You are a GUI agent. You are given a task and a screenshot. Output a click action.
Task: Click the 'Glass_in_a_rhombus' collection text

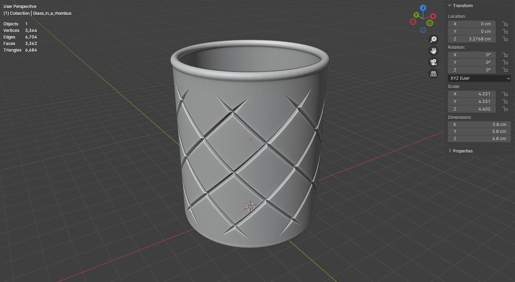pyautogui.click(x=52, y=13)
